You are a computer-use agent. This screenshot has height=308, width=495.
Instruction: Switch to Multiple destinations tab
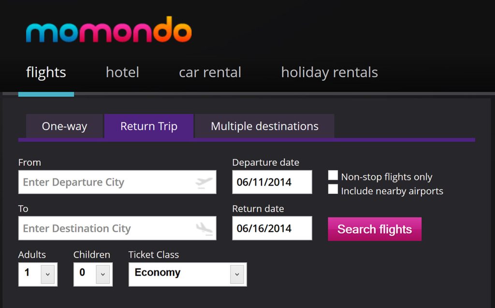(264, 126)
